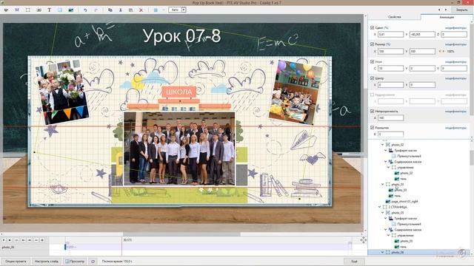Image resolution: width=474 pixels, height=266 pixels.
Task: Undo the last action
Action: tap(85, 10)
